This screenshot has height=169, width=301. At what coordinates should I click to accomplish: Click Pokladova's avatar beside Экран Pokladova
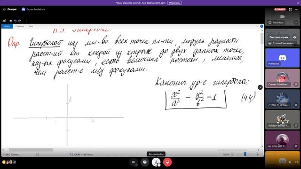[24, 9]
